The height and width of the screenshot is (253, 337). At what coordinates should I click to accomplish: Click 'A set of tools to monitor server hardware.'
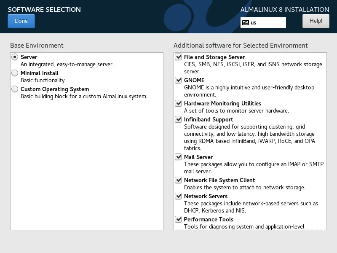click(x=236, y=110)
